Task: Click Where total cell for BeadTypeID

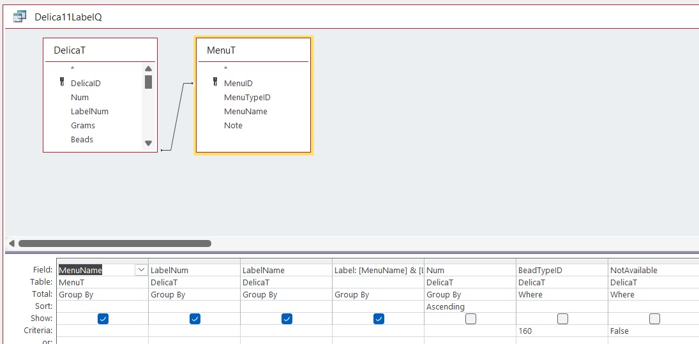Action: [x=562, y=295]
